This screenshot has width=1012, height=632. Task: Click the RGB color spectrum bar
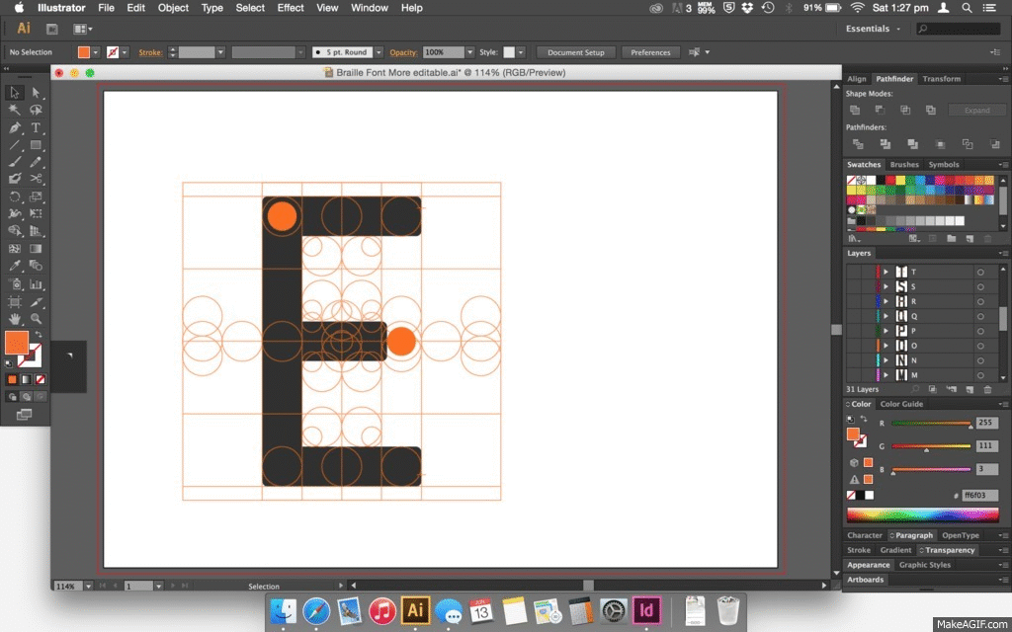[922, 514]
